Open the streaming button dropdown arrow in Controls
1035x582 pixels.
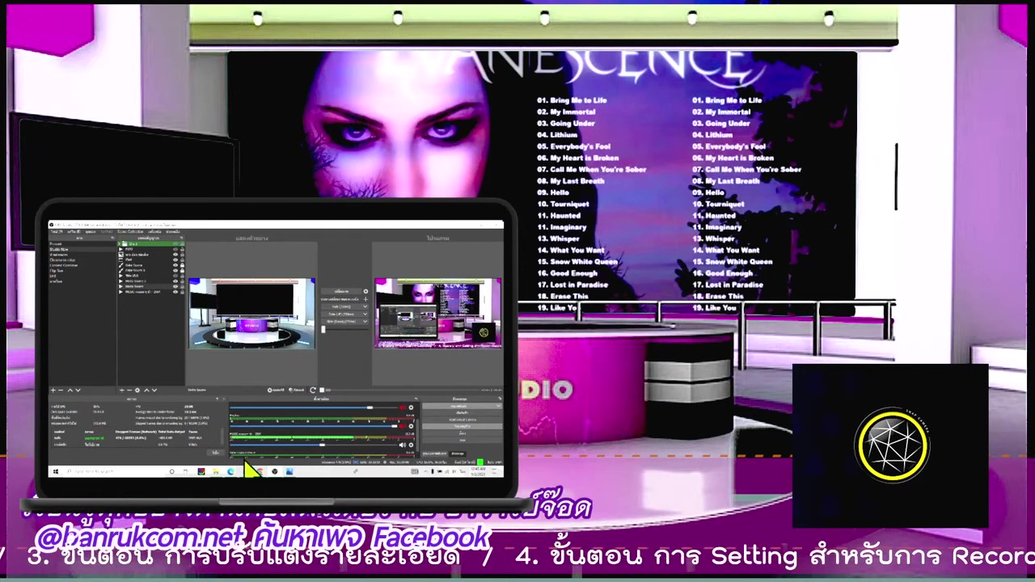pyautogui.click(x=498, y=406)
